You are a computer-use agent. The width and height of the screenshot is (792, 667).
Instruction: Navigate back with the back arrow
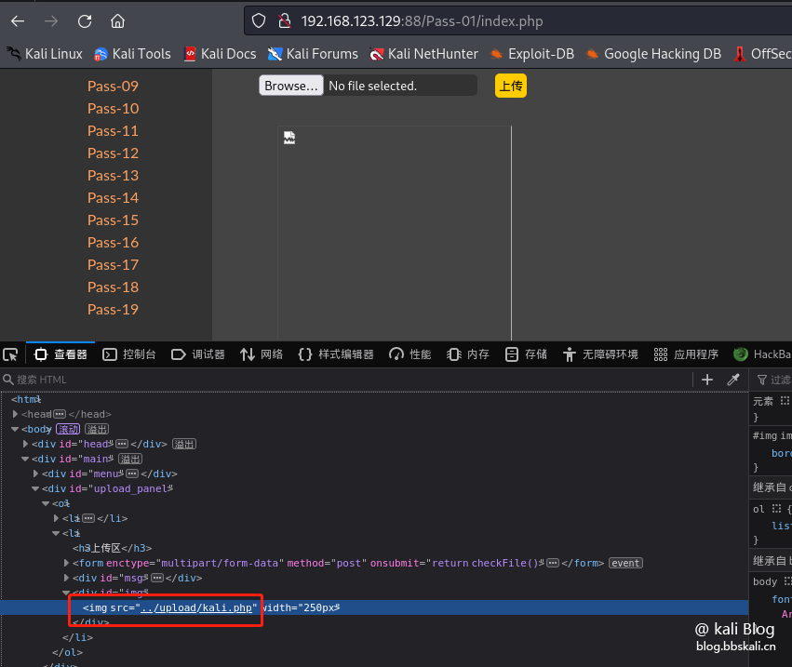pos(18,20)
